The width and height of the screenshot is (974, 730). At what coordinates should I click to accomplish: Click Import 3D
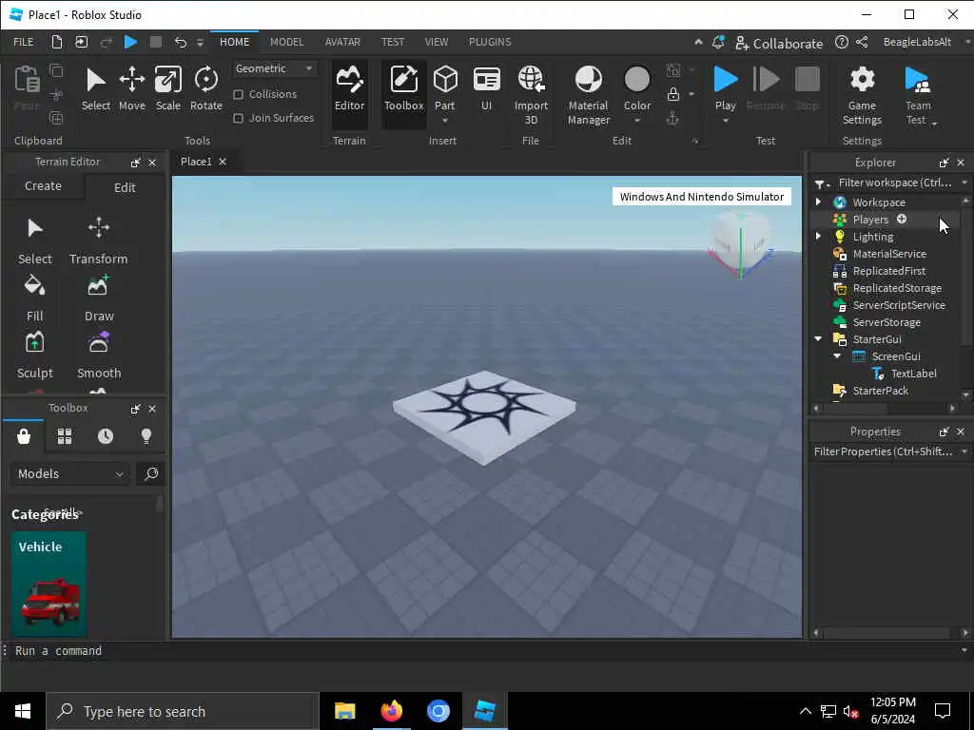pyautogui.click(x=531, y=95)
